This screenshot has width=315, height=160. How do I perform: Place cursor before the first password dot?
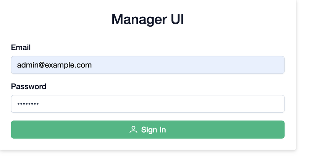tap(17, 104)
